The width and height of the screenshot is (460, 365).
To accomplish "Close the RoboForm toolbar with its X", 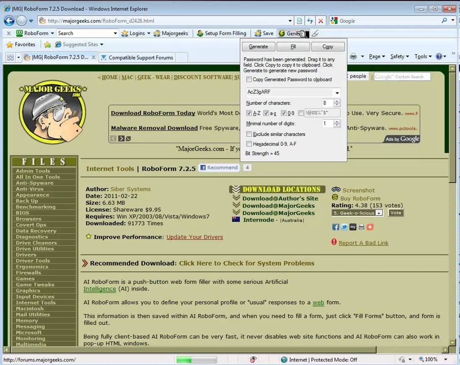I will (9, 33).
